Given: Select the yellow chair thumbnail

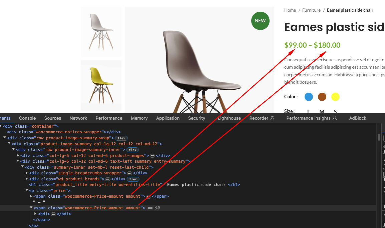Looking at the screenshot, I should [x=101, y=85].
